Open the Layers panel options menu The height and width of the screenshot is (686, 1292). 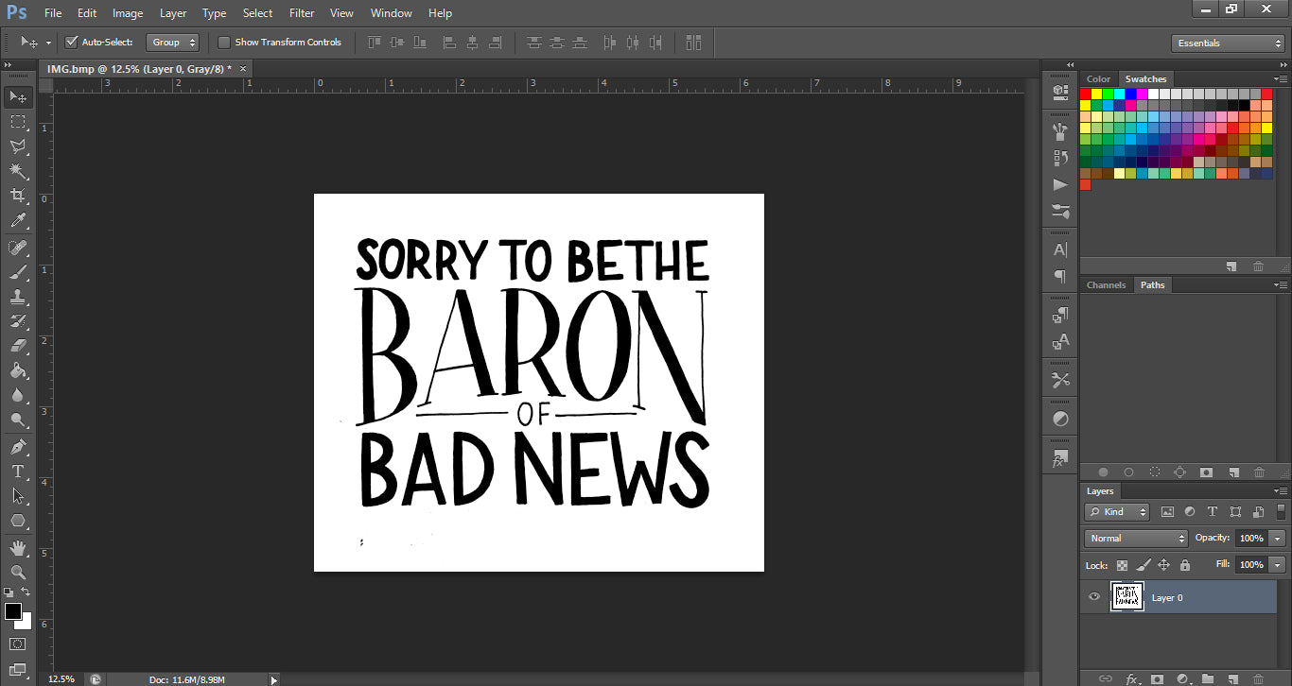[1281, 491]
